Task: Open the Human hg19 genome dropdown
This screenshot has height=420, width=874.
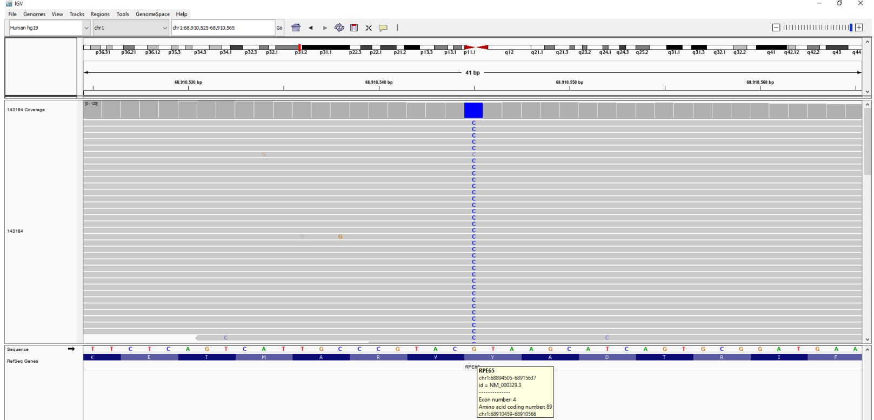Action: (x=86, y=28)
